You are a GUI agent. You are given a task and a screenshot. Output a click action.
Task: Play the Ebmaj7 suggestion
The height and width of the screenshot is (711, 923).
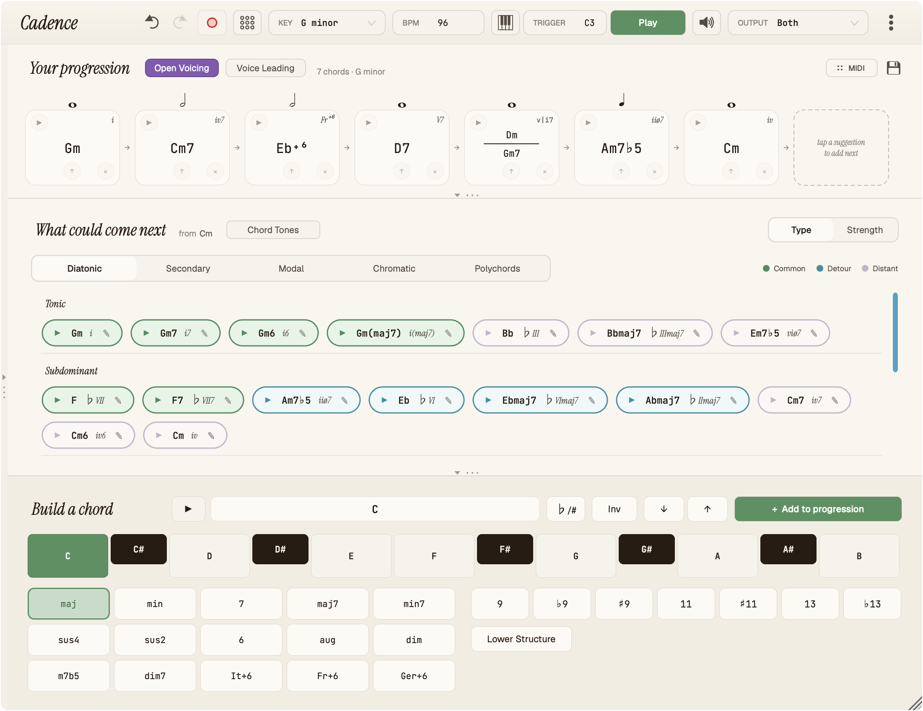pyautogui.click(x=488, y=400)
